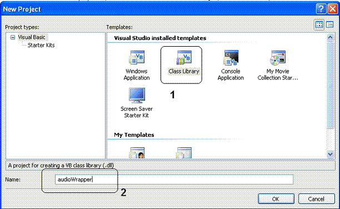
Task: Click first template icon under My Templates
Action: 137,153
